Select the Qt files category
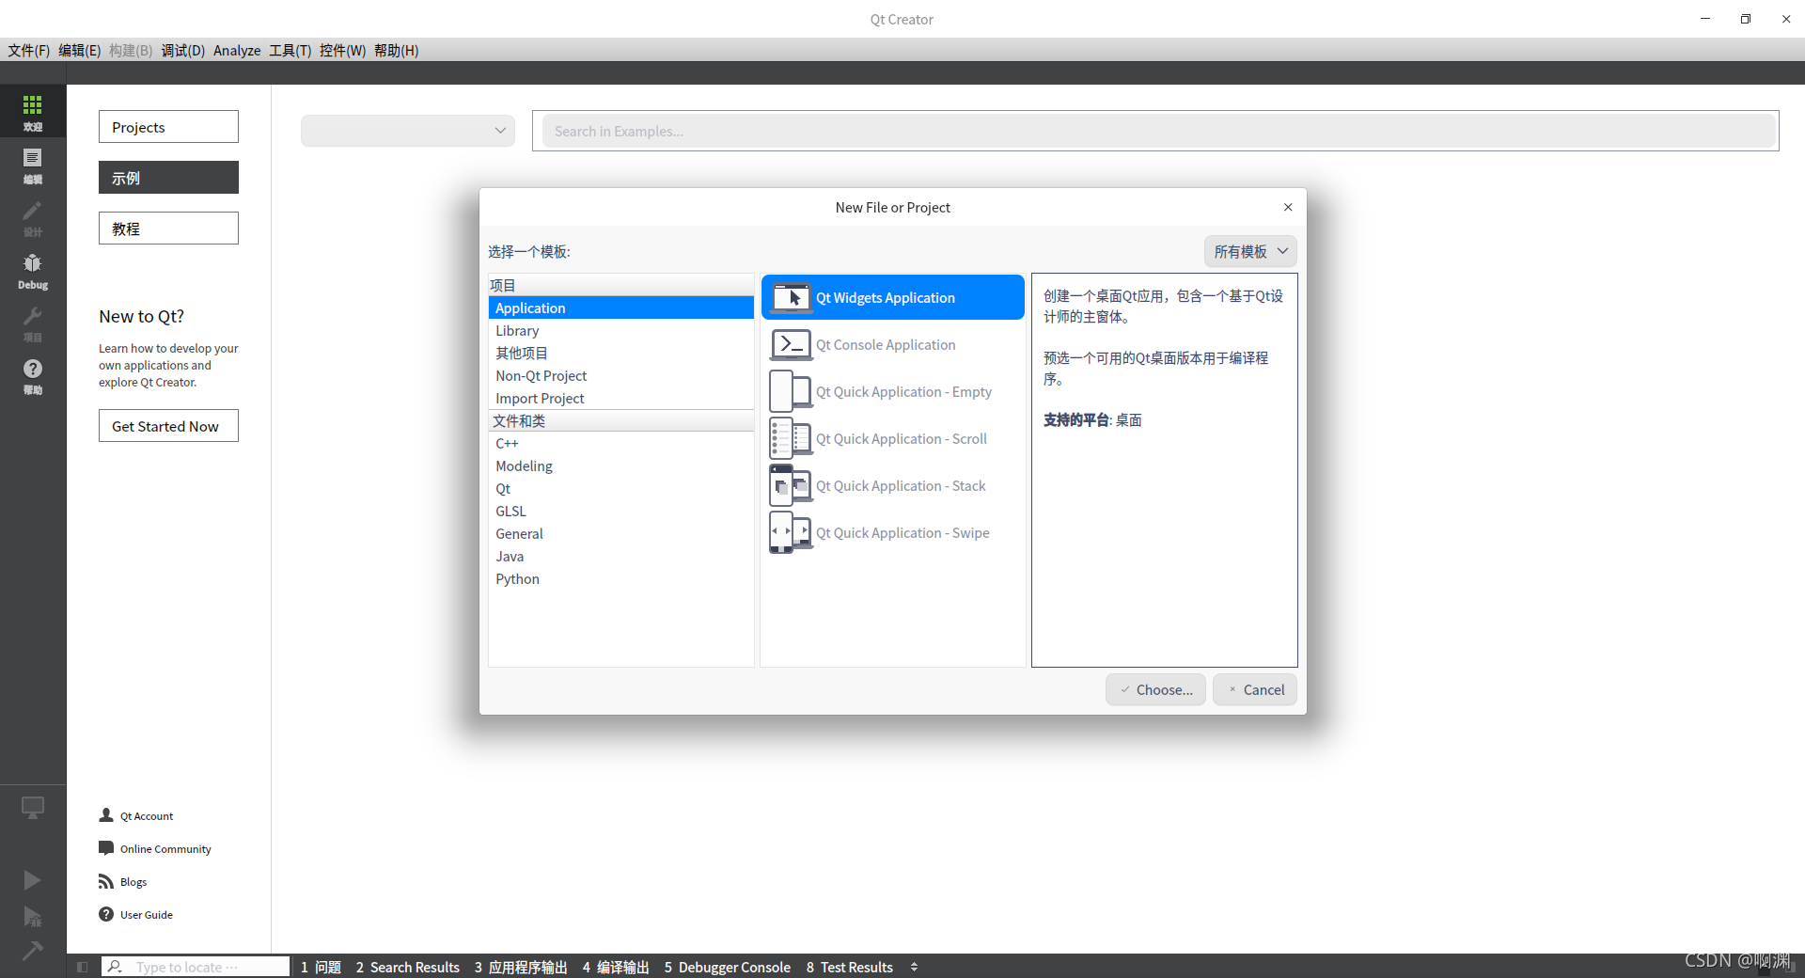Image resolution: width=1805 pixels, height=978 pixels. click(x=621, y=488)
